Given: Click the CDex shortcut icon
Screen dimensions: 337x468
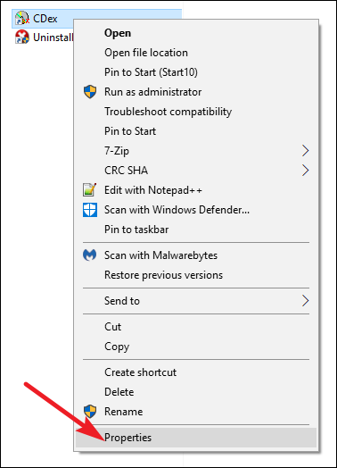Looking at the screenshot, I should click(x=22, y=18).
